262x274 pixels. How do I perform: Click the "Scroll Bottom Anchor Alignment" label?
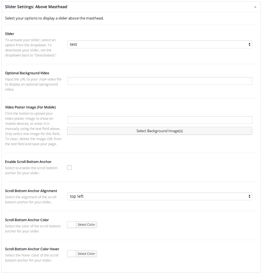click(x=31, y=191)
